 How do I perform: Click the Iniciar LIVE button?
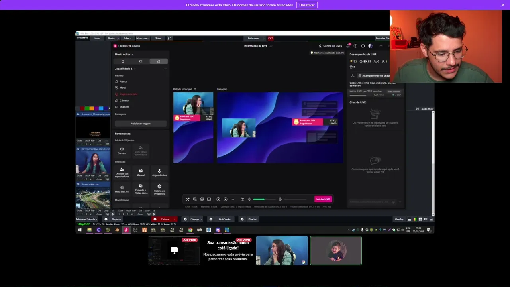[323, 199]
